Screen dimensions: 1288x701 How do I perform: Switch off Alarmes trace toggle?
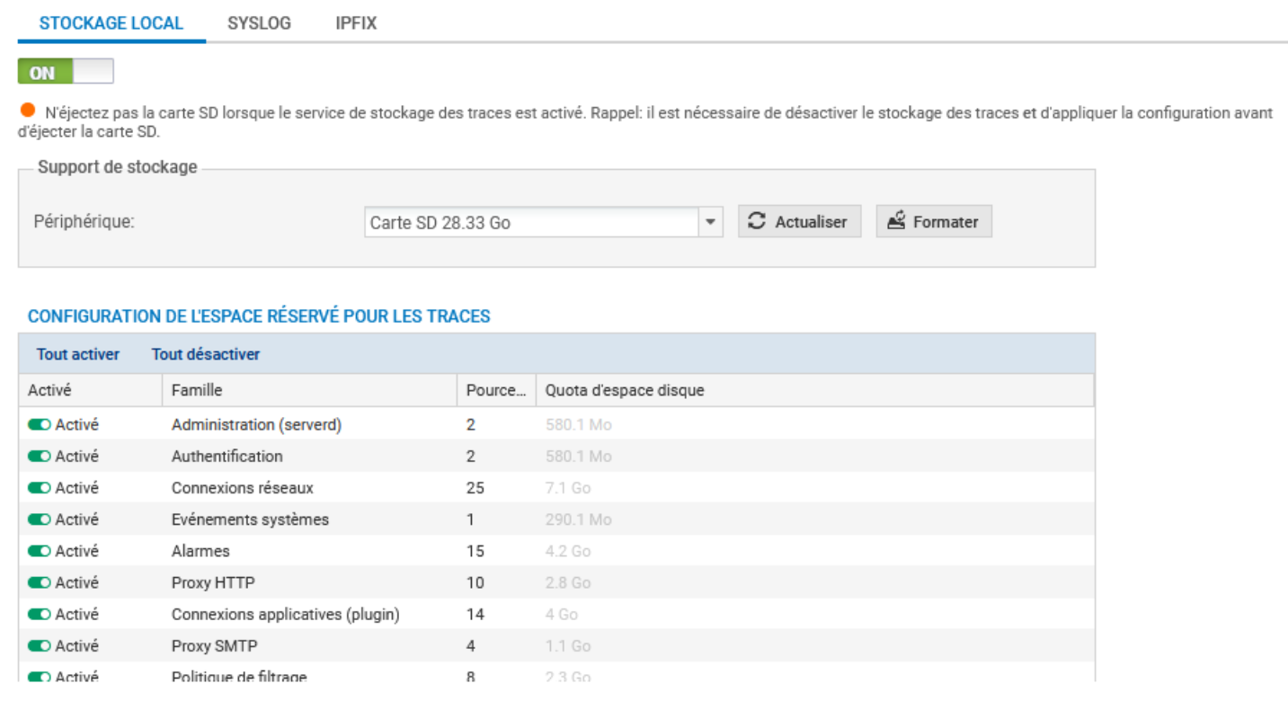[40, 551]
